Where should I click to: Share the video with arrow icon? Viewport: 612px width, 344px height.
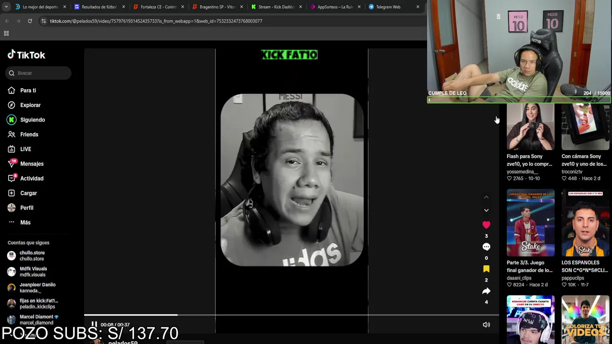coord(486,291)
